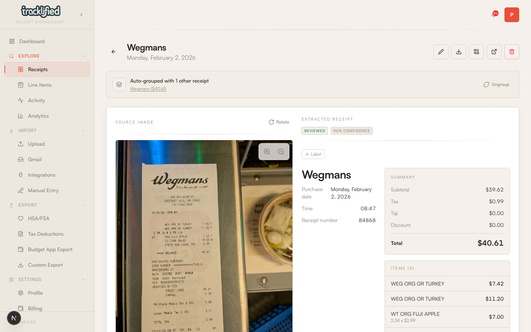
Task: Click the stacked layers group icon
Action: (x=119, y=84)
